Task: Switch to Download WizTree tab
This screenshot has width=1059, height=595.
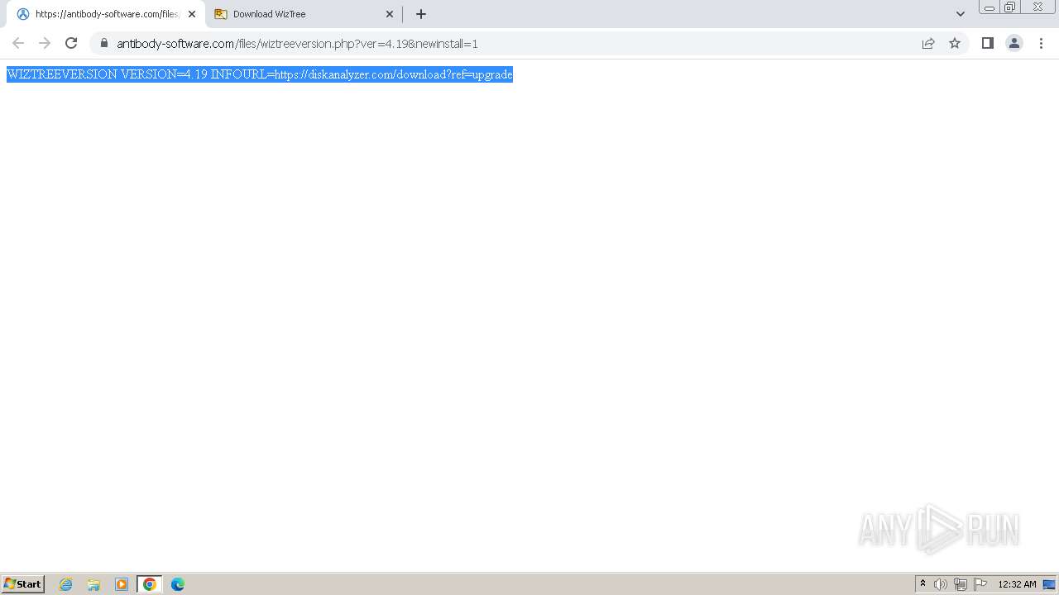Action: coord(303,14)
